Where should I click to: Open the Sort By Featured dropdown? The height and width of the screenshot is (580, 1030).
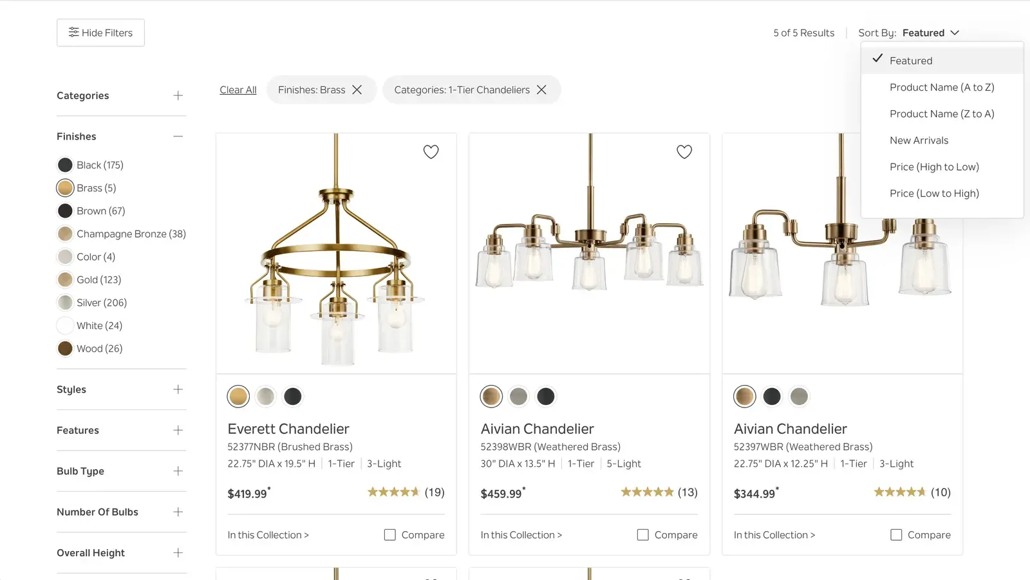[930, 33]
